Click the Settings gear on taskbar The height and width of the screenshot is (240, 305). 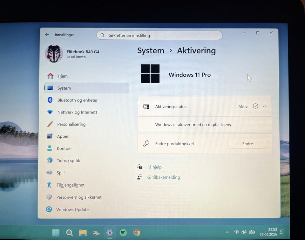click(110, 232)
